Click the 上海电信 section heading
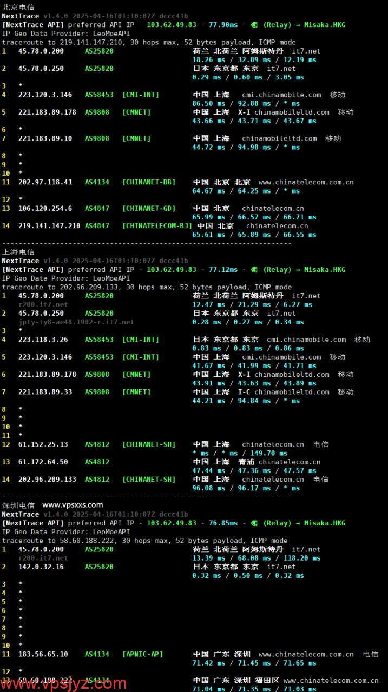The height and width of the screenshot is (692, 388). coord(18,252)
